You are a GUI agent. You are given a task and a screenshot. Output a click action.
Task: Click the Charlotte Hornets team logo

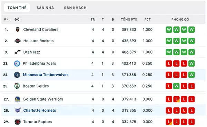(x=18, y=110)
